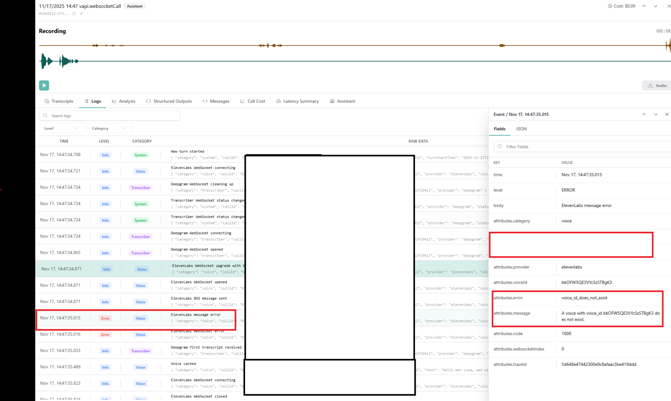Click the RAW DATA column header
Viewport: 671px width, 401px height.
418,141
